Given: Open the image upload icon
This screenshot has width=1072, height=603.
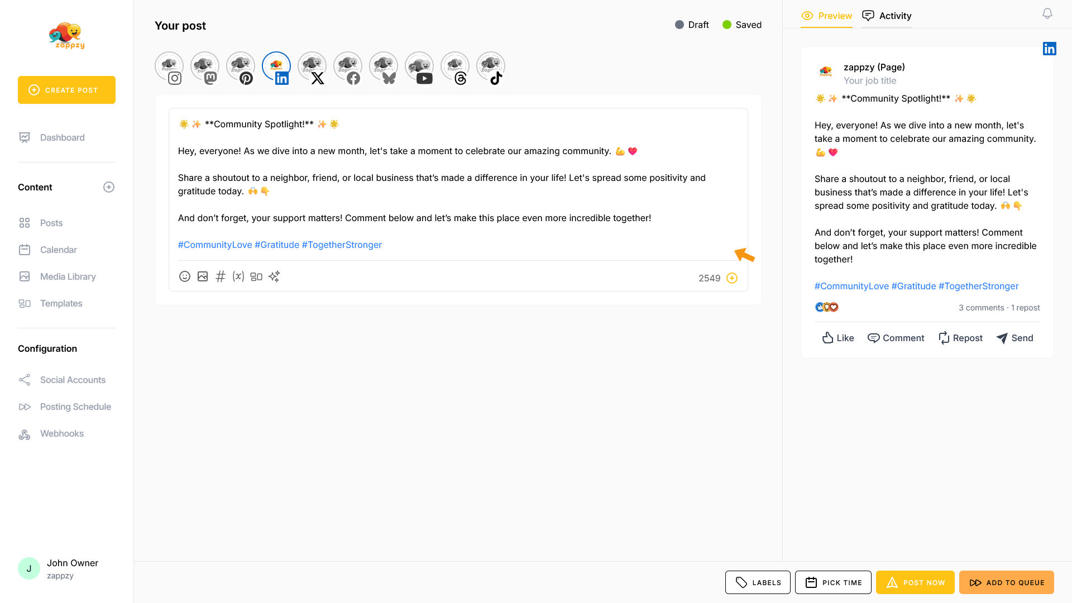Looking at the screenshot, I should (x=203, y=276).
